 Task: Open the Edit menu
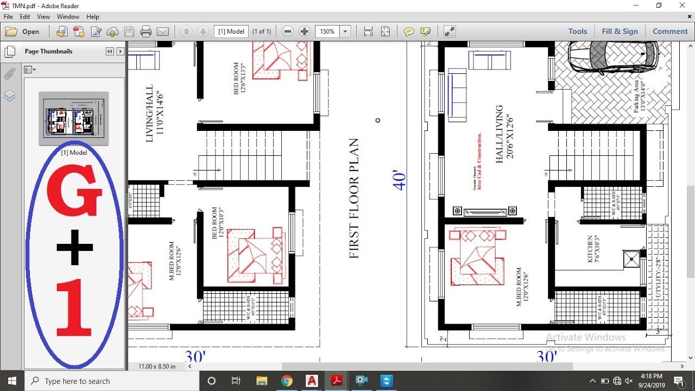(x=25, y=17)
